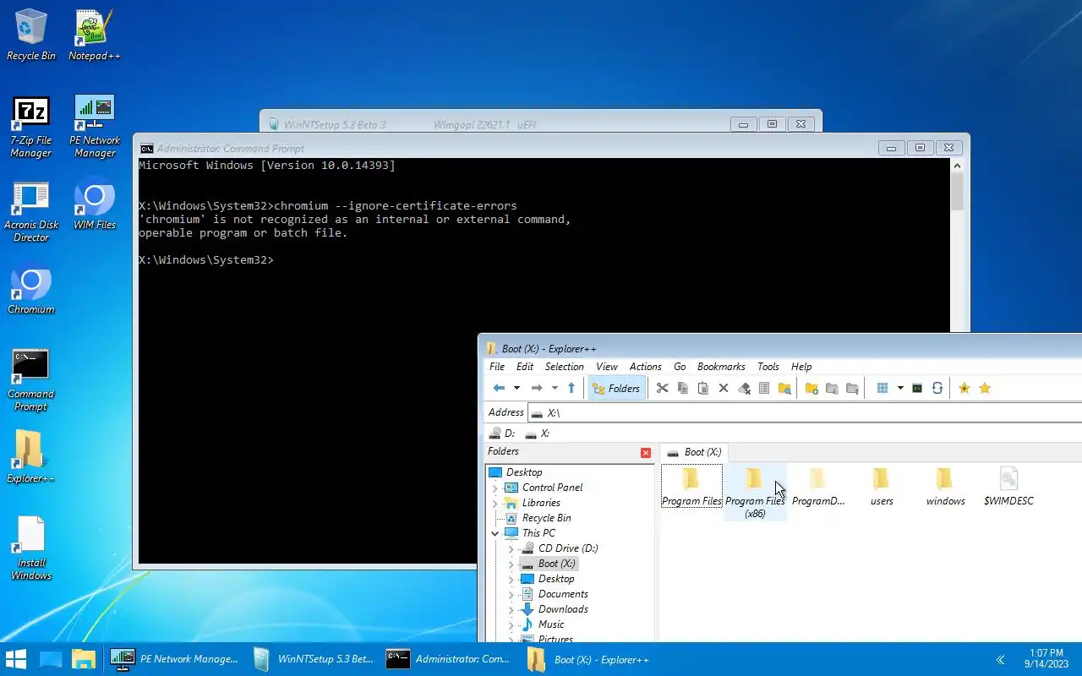Open PE Network Manager desktop icon
Image resolution: width=1082 pixels, height=676 pixels.
click(95, 127)
